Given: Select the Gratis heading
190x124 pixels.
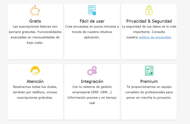Looking at the screenshot, I should click(x=35, y=21).
